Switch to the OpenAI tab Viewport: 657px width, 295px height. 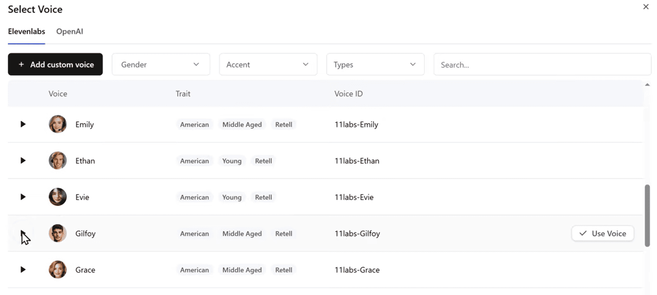click(x=69, y=32)
